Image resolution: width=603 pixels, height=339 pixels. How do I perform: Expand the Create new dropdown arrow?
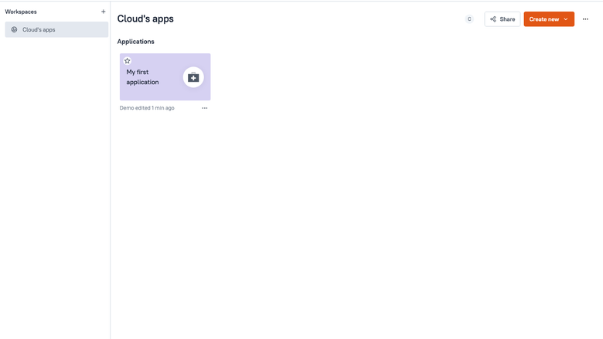(x=566, y=19)
